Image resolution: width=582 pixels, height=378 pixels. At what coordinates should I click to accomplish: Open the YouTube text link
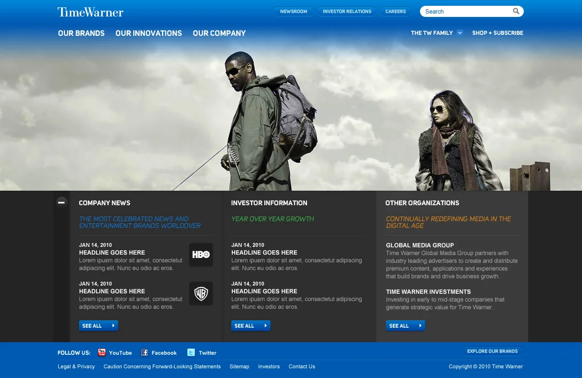point(120,353)
